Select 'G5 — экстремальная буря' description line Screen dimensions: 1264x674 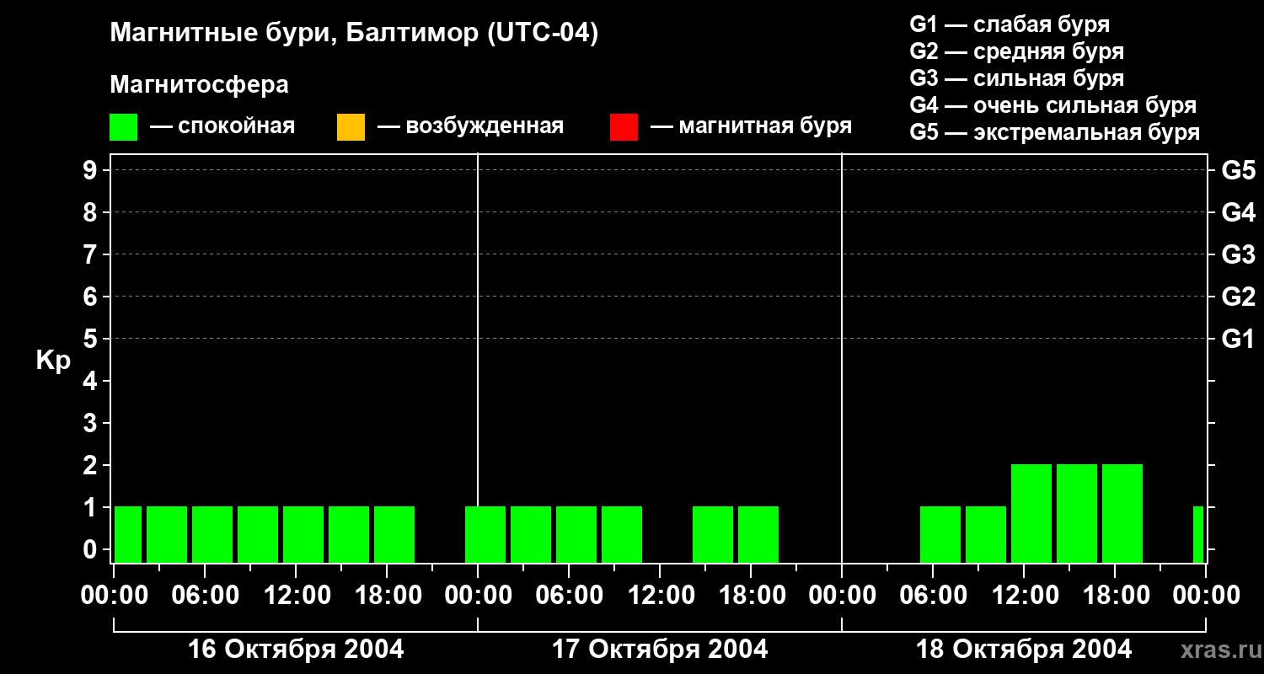click(x=1055, y=132)
